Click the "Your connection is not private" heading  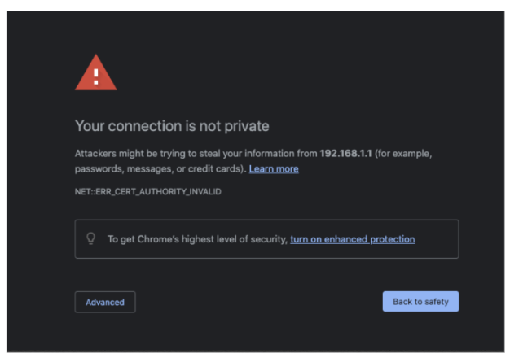click(x=172, y=126)
